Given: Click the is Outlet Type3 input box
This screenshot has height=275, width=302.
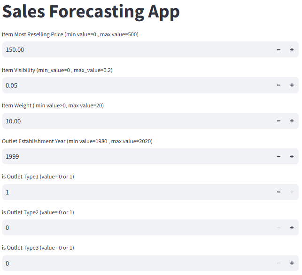Looking at the screenshot, I should coord(137,263).
